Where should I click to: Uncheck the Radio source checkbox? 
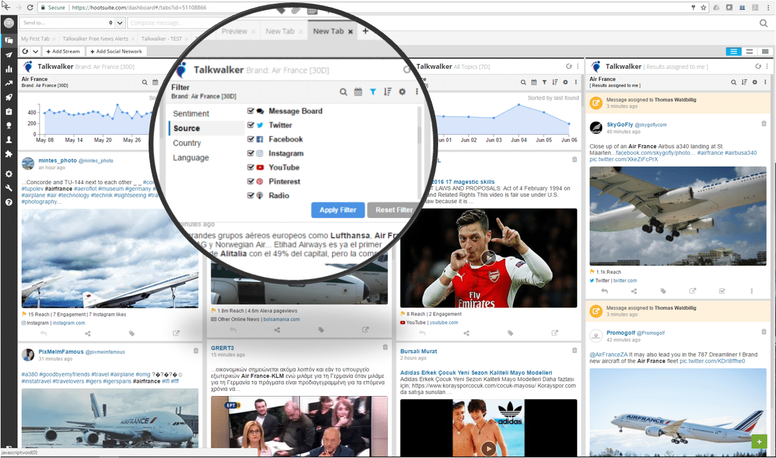pyautogui.click(x=251, y=195)
